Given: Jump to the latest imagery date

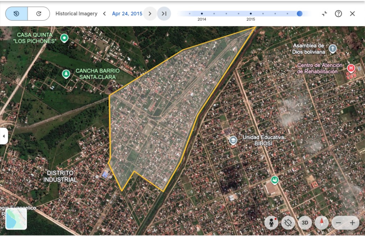Looking at the screenshot, I should point(164,14).
